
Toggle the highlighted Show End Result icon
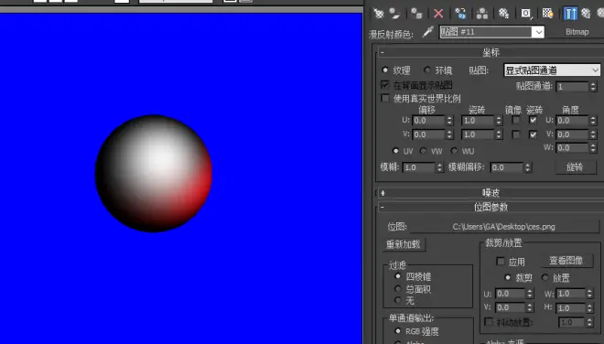570,14
